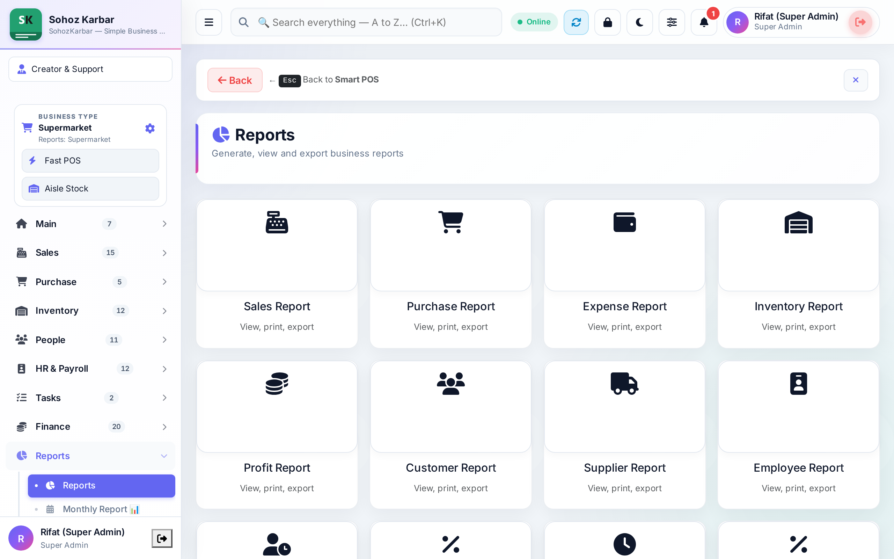Open the Profit Report title
Image resolution: width=894 pixels, height=559 pixels.
(x=277, y=468)
